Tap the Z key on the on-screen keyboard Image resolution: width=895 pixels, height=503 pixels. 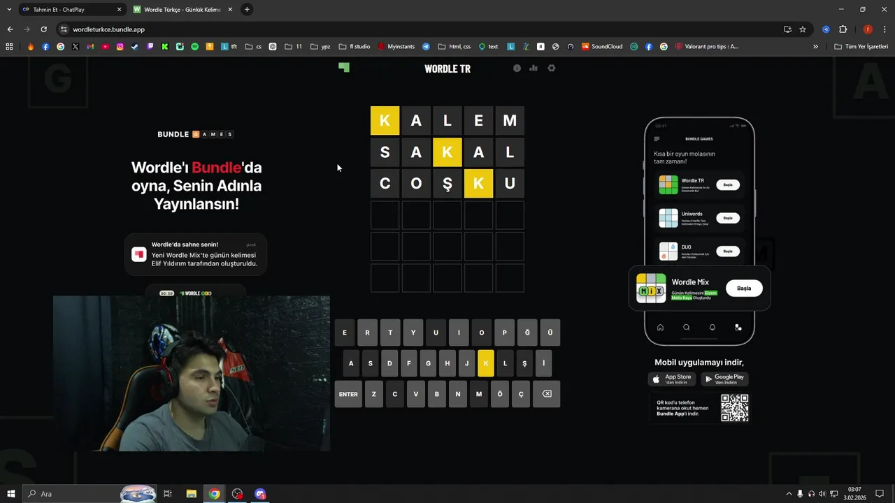[x=374, y=394]
